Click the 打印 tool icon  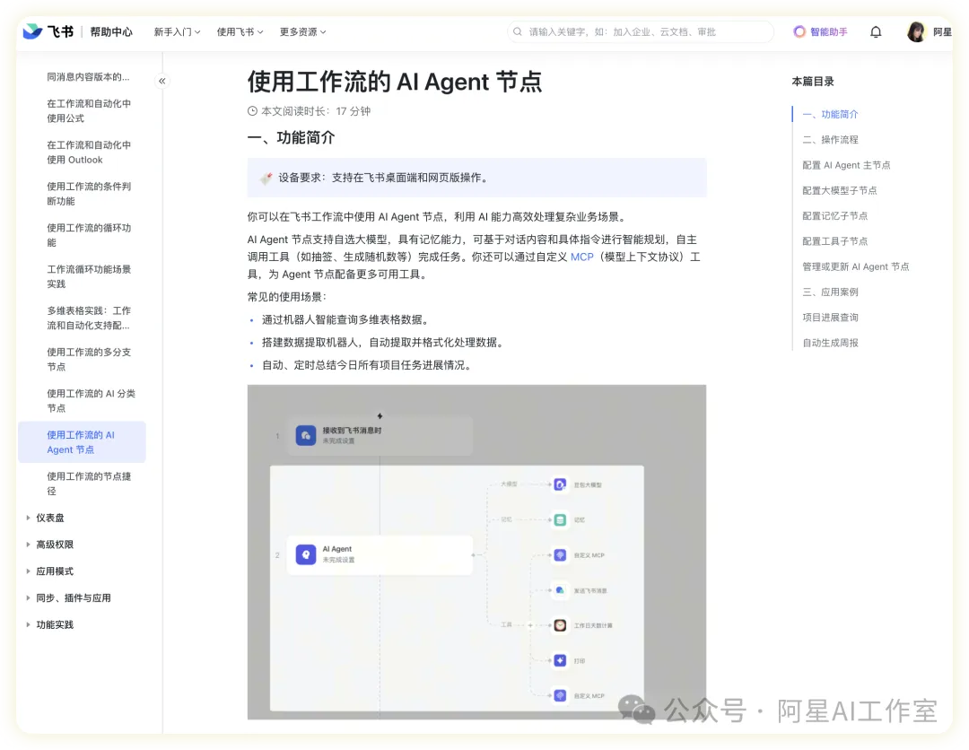(x=560, y=660)
